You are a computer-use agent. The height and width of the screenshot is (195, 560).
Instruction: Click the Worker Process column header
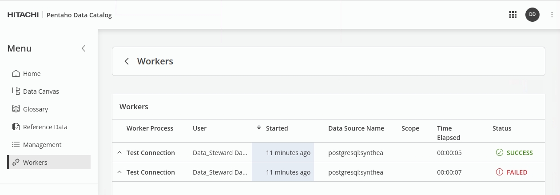point(150,128)
